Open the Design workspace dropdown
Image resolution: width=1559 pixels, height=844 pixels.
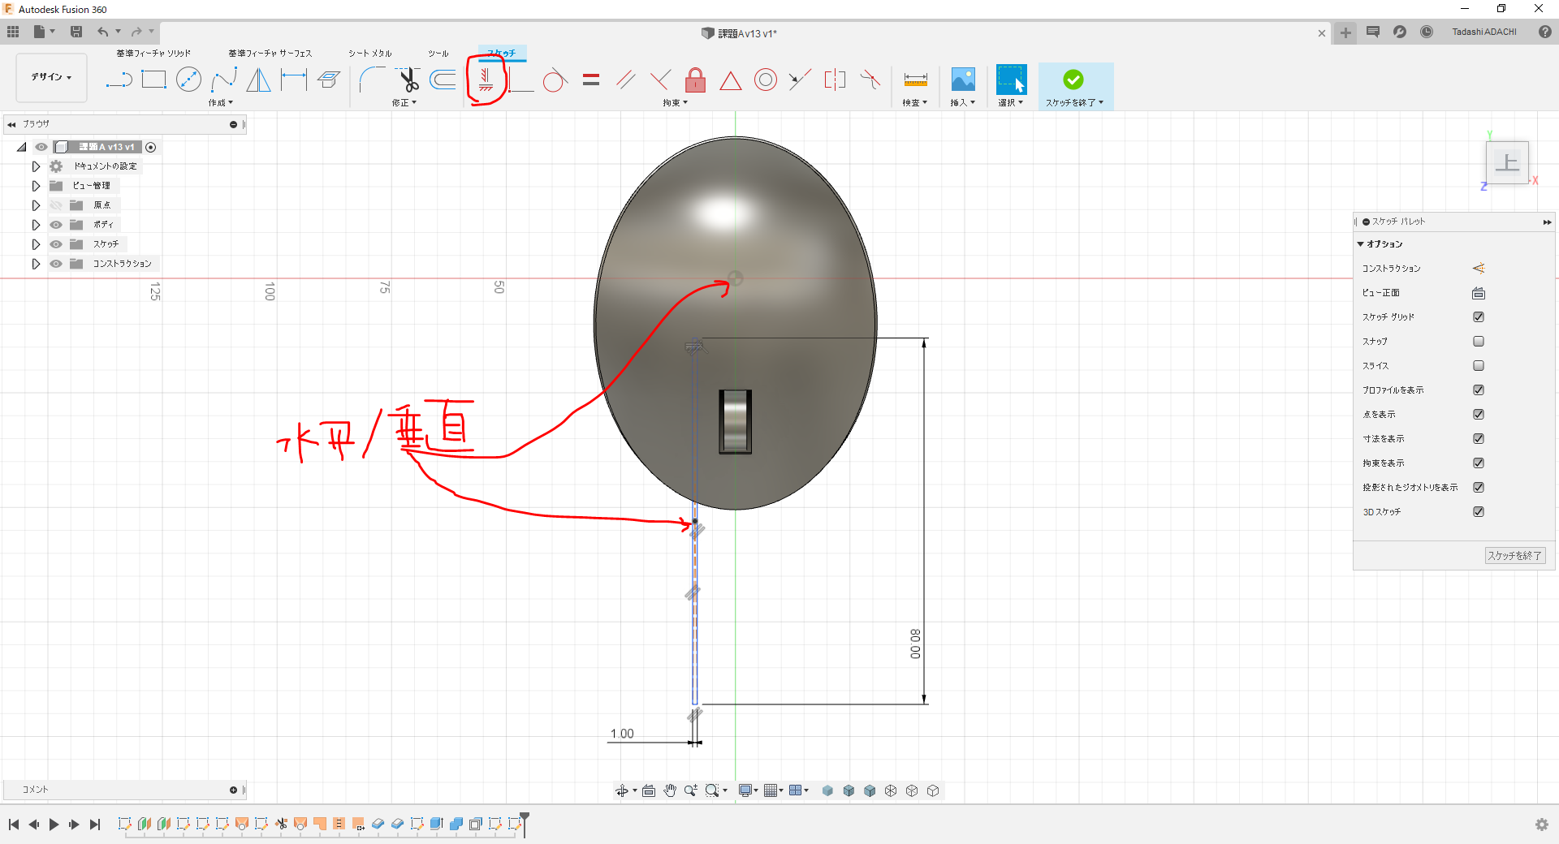(51, 77)
